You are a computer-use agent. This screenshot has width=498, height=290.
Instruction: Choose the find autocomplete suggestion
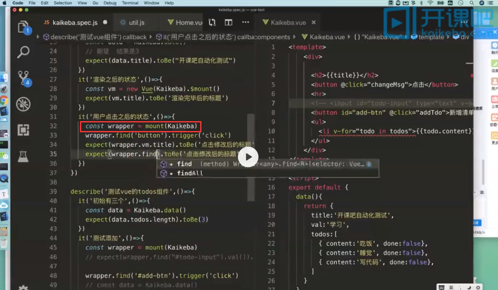click(268, 164)
